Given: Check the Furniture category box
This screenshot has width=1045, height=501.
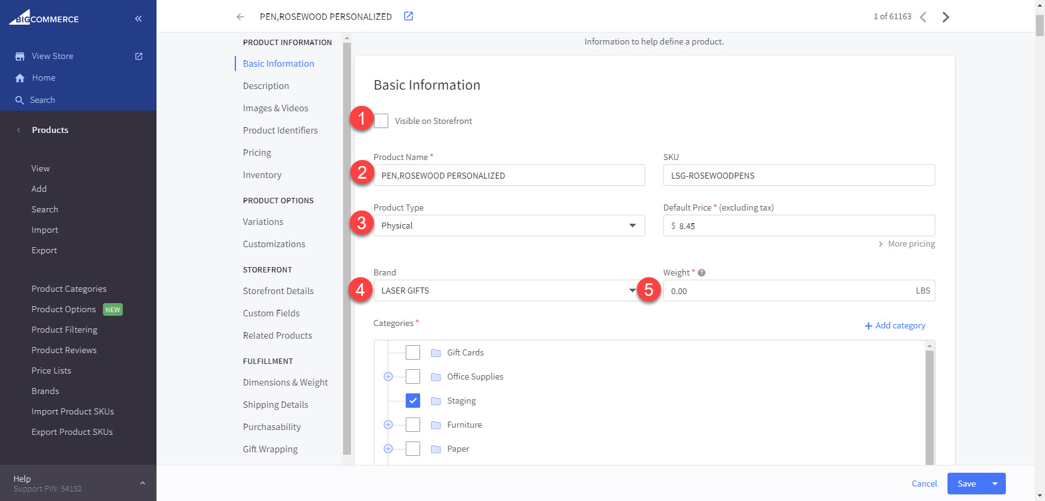Looking at the screenshot, I should (413, 425).
